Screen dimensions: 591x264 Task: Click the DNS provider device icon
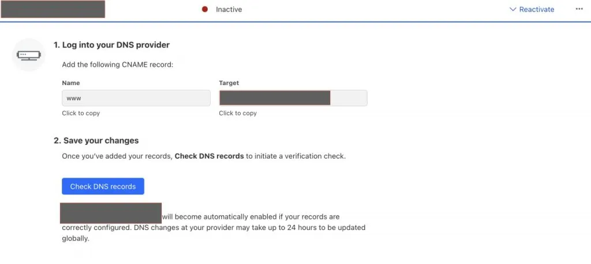tap(28, 55)
